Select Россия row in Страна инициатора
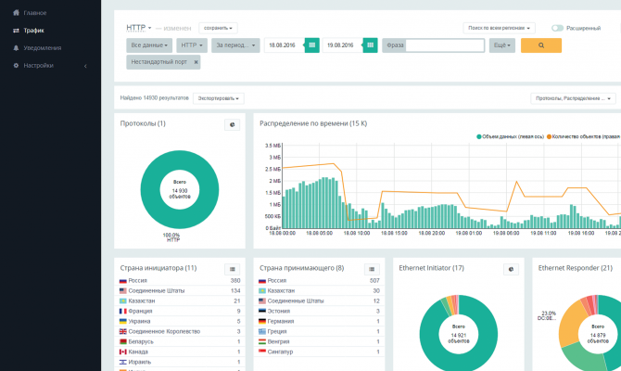This screenshot has height=371, width=621. [180, 280]
